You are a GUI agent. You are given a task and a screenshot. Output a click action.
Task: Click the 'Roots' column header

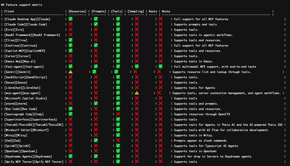point(153,11)
